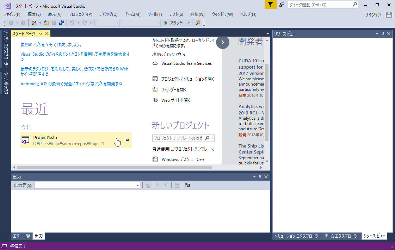Click Visual Studio Team Services checkout link
The width and height of the screenshot is (395, 250).
(186, 63)
